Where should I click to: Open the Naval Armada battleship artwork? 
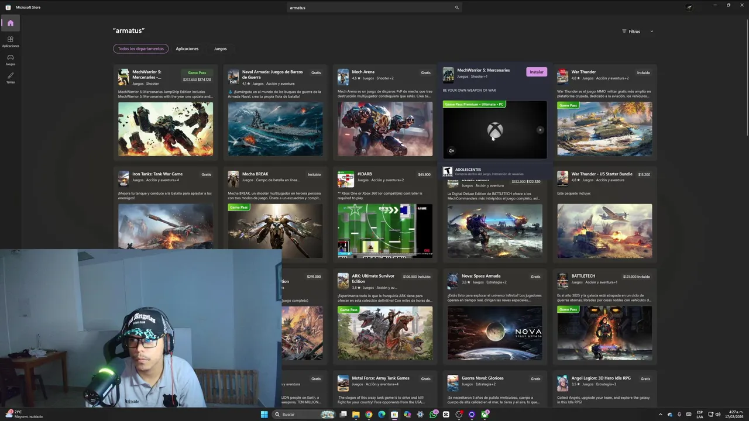[275, 129]
